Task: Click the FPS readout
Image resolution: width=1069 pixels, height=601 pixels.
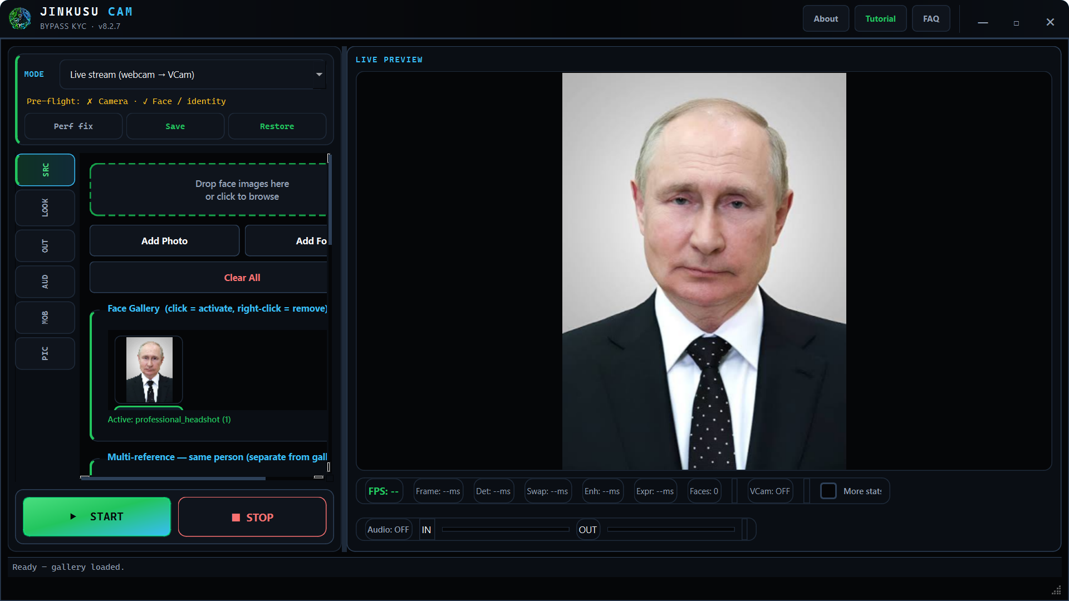Action: 384,491
